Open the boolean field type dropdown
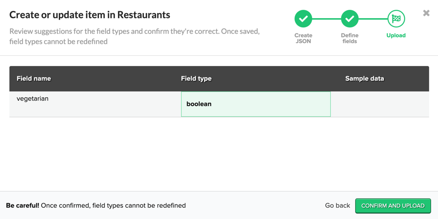The height and width of the screenshot is (219, 438). pos(255,104)
